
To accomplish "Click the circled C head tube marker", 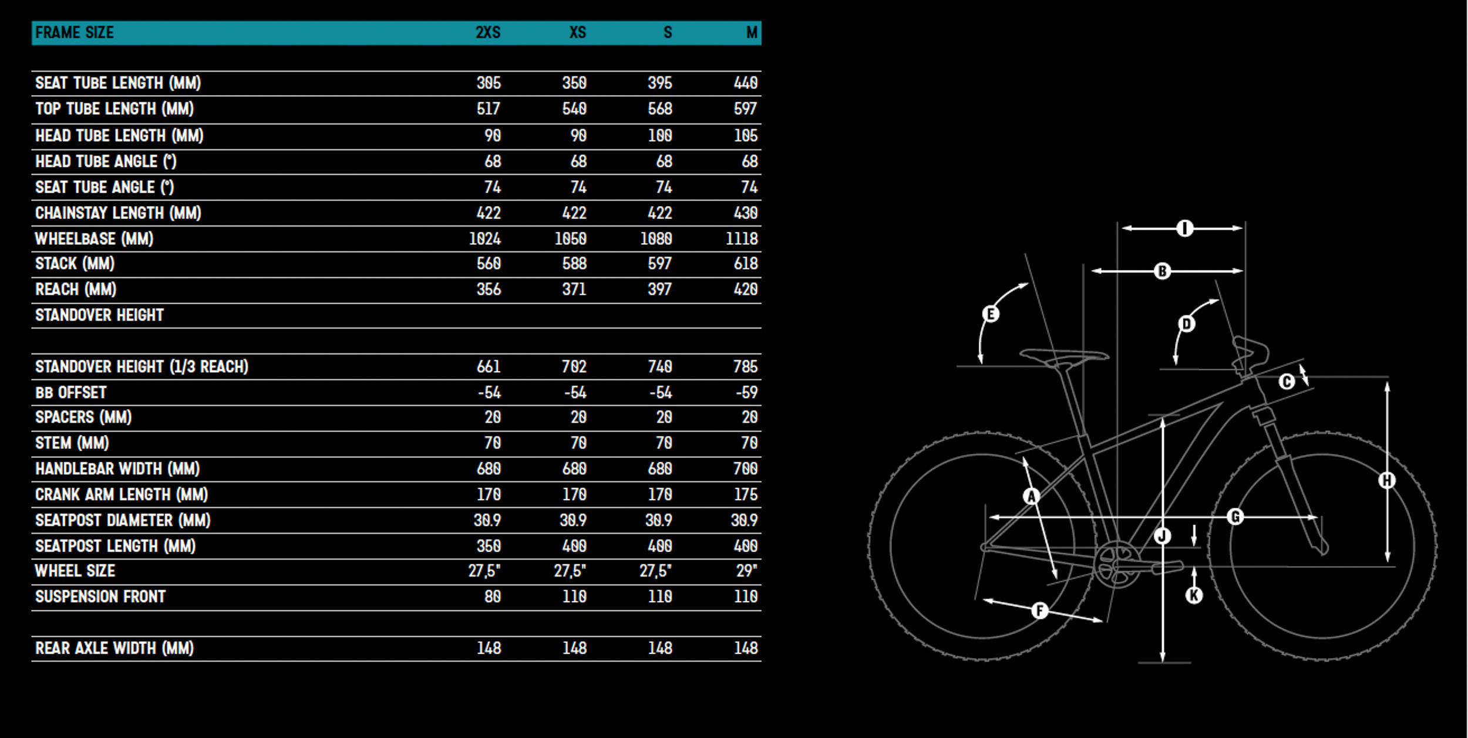I will coord(1287,382).
